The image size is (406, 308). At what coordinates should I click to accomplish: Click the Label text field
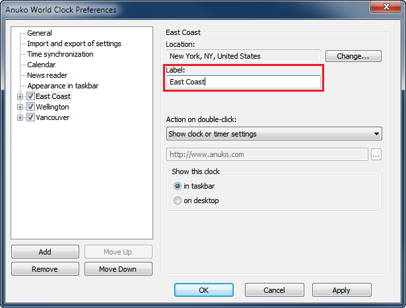[244, 82]
